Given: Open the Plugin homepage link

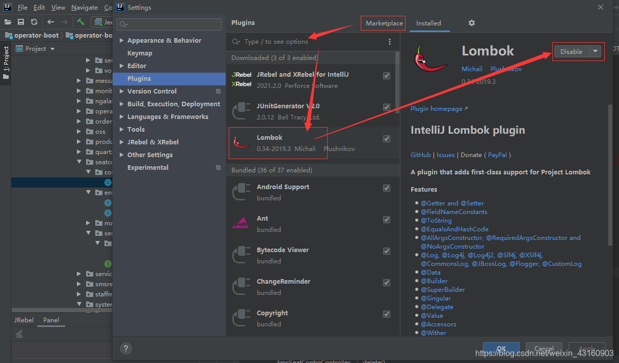Looking at the screenshot, I should [437, 109].
